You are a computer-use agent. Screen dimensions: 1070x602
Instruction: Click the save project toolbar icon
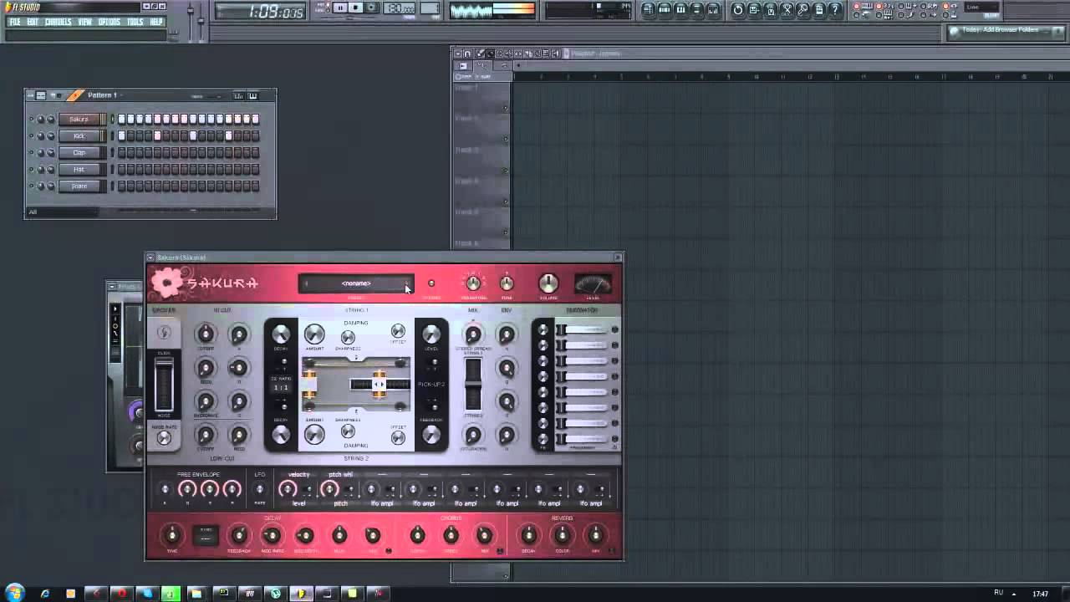754,10
